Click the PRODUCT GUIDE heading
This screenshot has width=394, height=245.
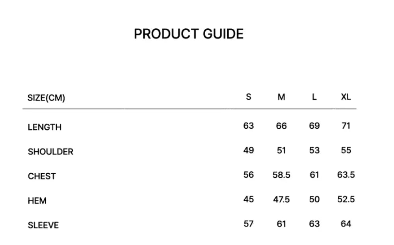(188, 34)
